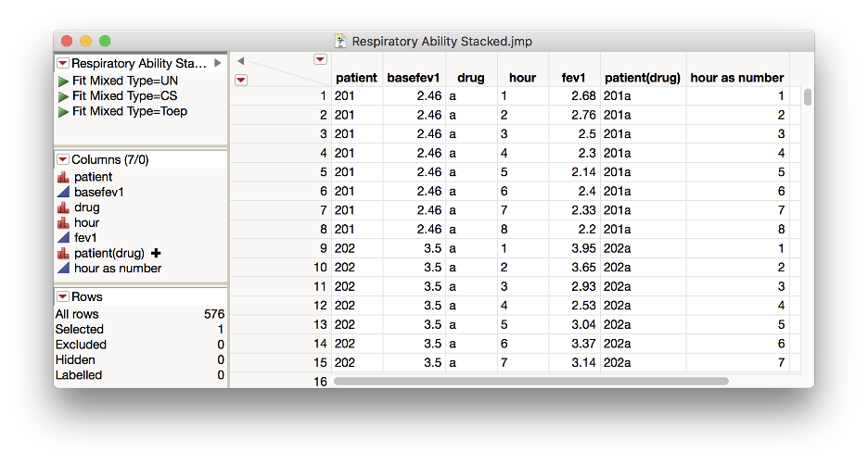This screenshot has width=868, height=465.
Task: Open the table red triangle menu
Action: tap(63, 63)
